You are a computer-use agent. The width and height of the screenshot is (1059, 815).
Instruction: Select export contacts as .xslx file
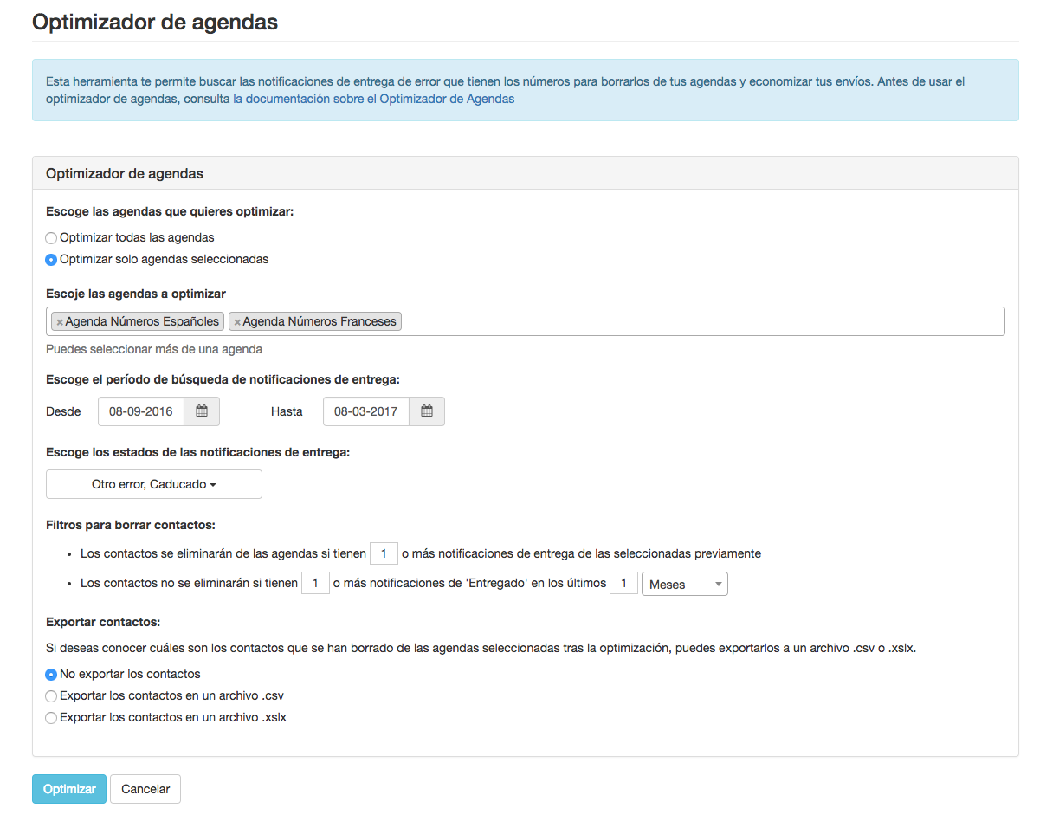click(51, 717)
